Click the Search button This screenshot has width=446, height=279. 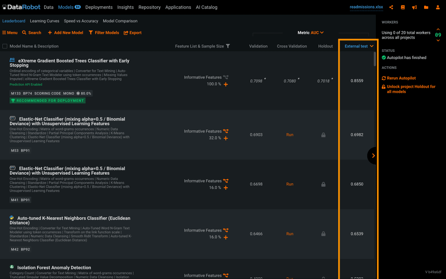pyautogui.click(x=32, y=33)
